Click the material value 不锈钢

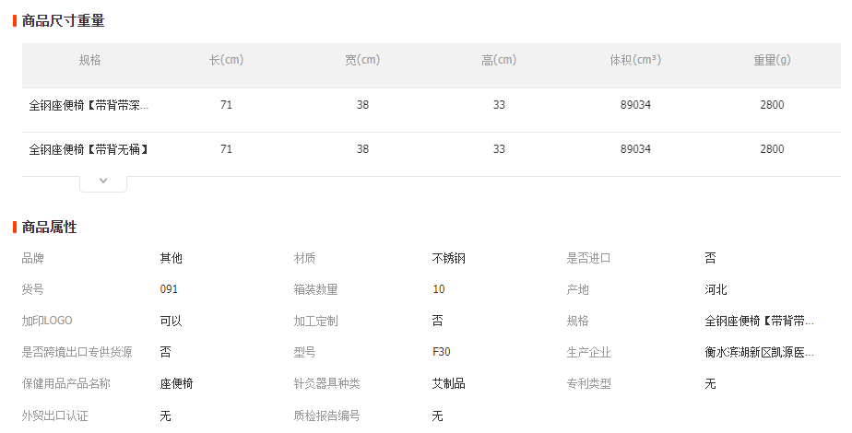pos(448,258)
